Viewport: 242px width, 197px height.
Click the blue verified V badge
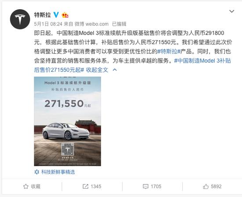56,15
